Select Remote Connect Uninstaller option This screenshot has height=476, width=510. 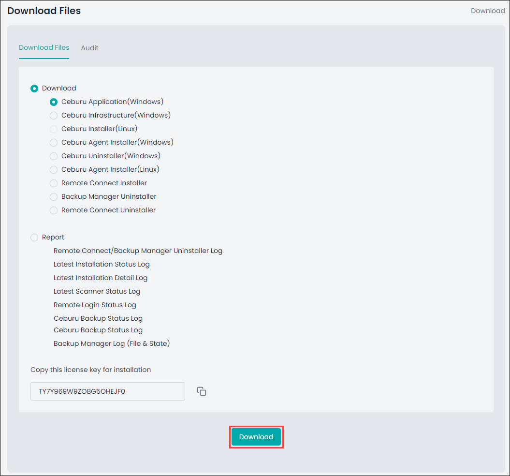54,210
